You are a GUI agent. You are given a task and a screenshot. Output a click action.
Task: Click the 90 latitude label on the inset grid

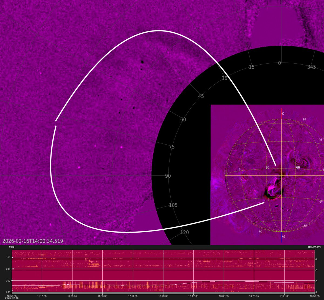pos(282,114)
